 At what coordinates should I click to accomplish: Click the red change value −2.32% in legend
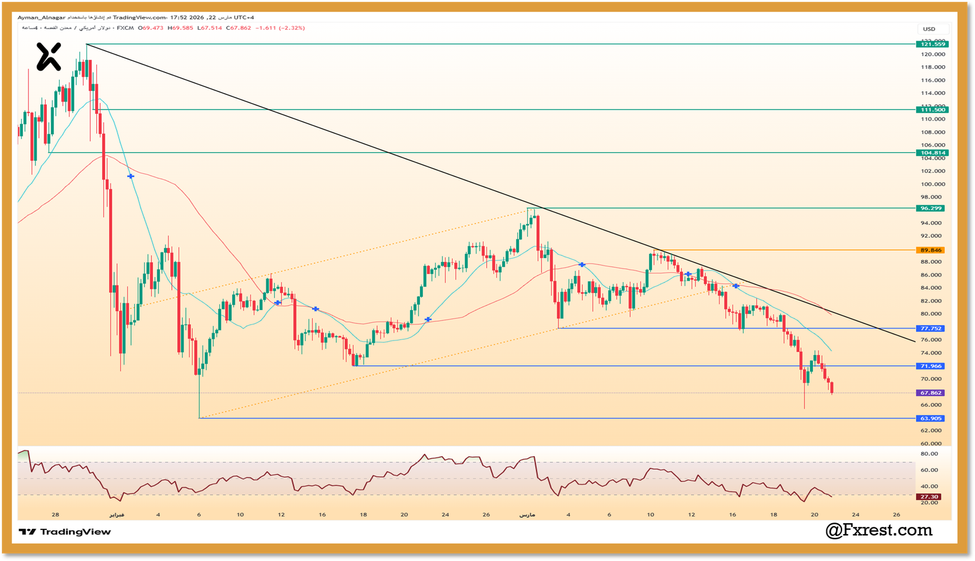point(291,28)
